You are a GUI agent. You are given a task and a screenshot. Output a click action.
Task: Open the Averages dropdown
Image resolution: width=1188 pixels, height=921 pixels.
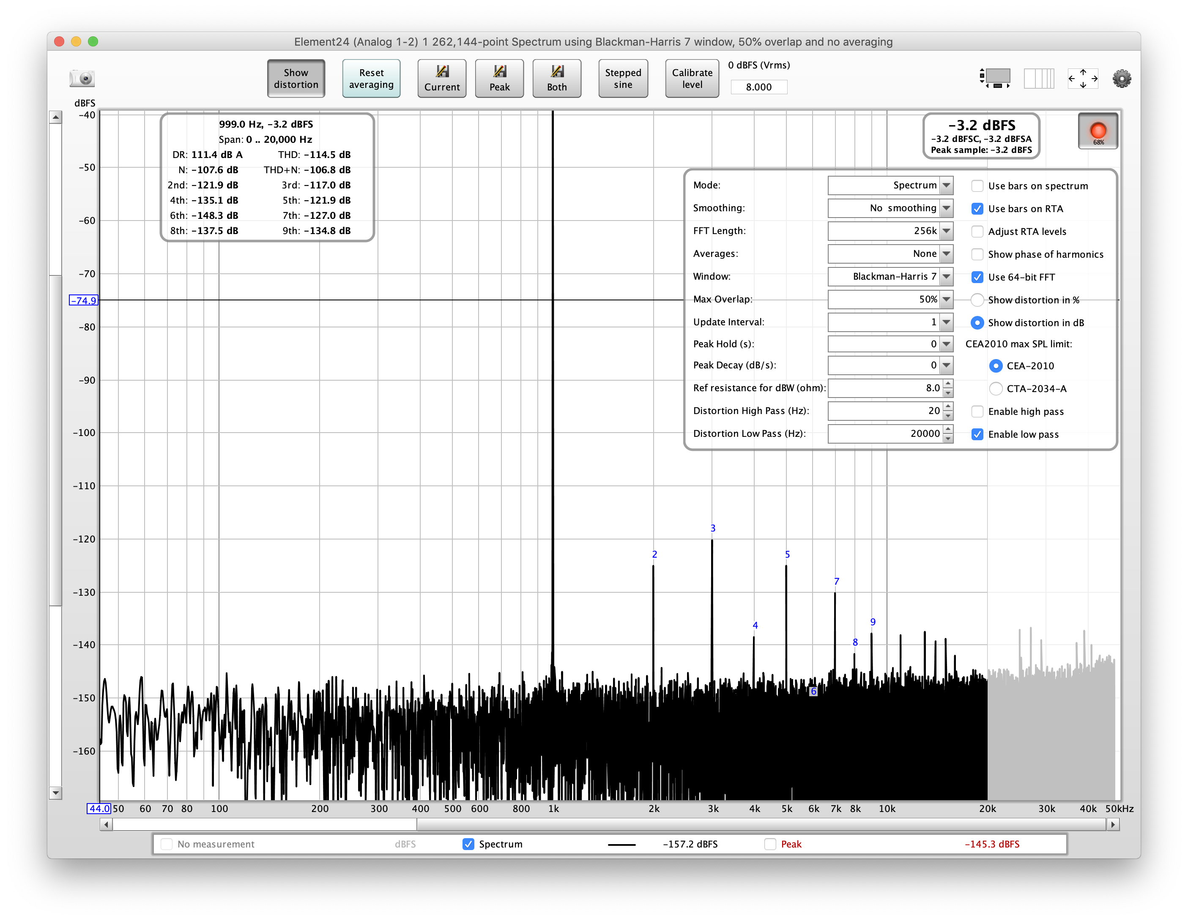[890, 254]
